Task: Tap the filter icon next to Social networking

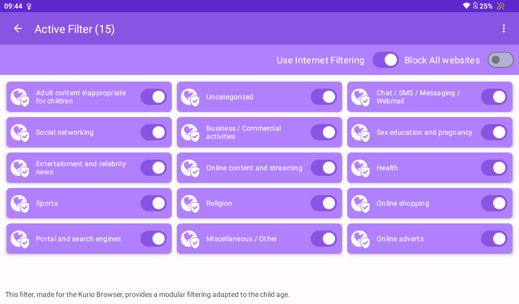Action: (x=20, y=133)
